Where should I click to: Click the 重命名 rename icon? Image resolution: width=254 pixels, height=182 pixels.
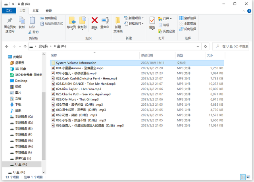(x=105, y=20)
